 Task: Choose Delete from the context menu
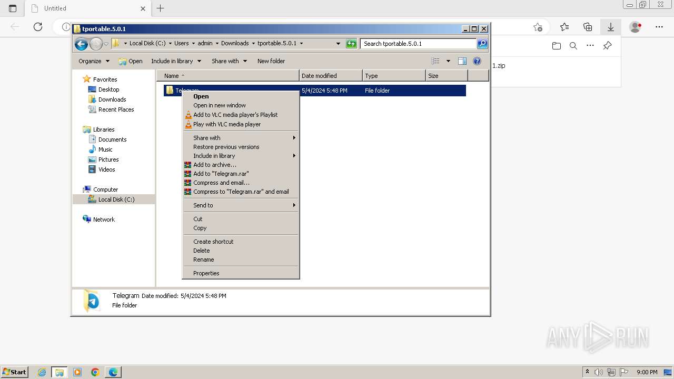(x=241, y=251)
